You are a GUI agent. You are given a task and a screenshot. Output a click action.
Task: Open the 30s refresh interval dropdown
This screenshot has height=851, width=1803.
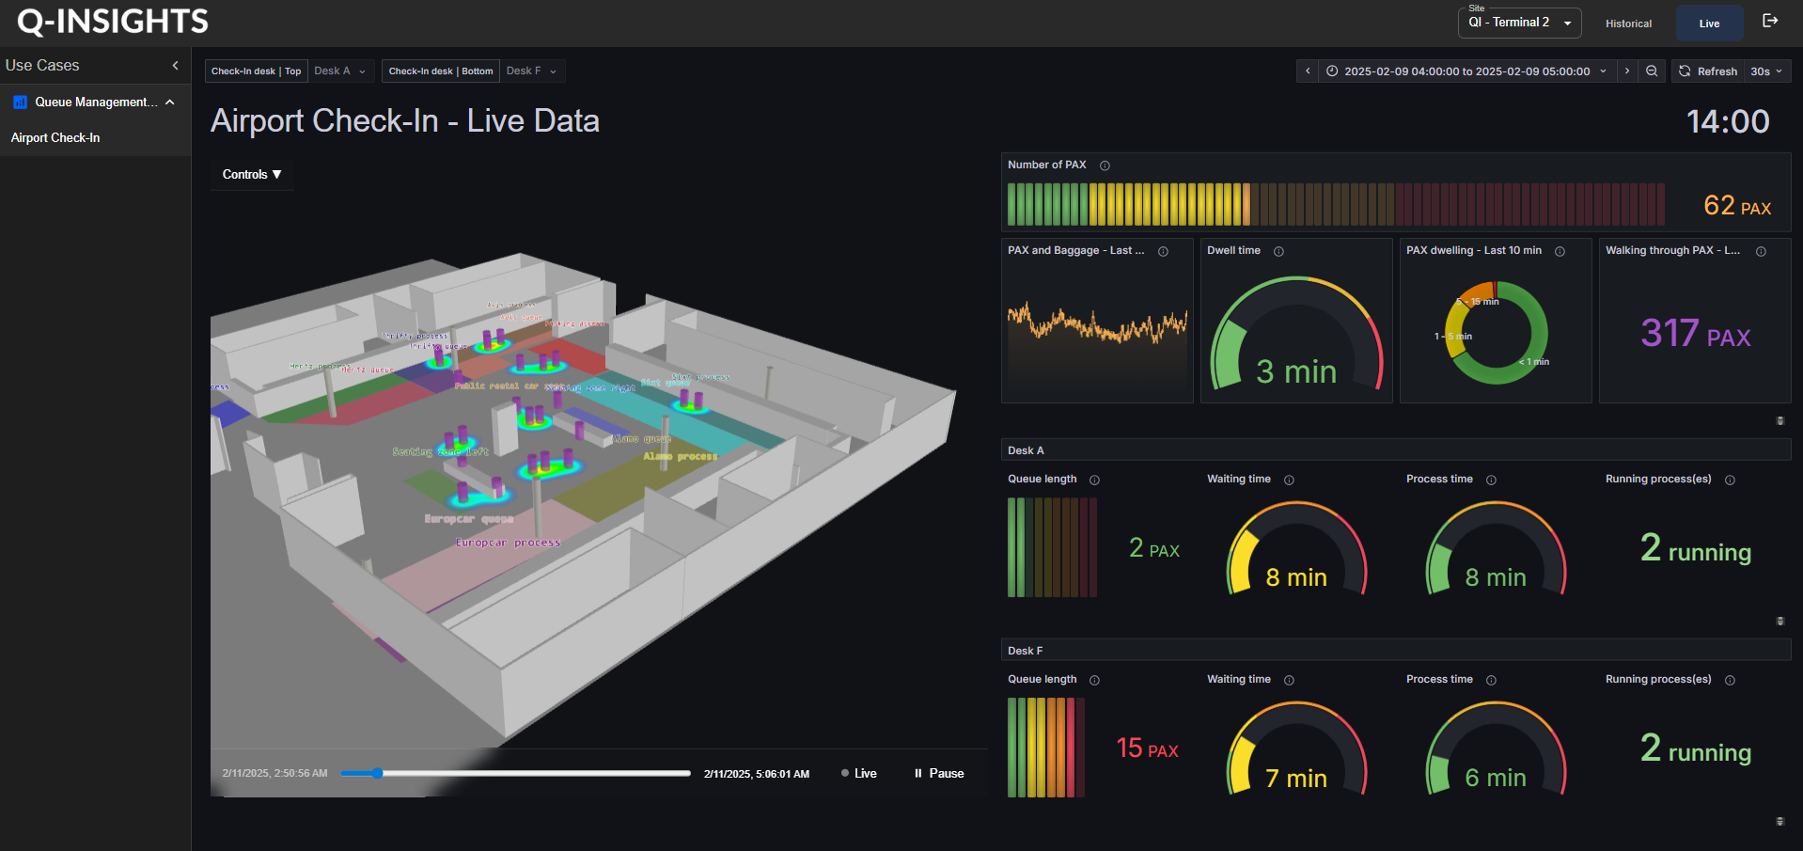pos(1766,71)
